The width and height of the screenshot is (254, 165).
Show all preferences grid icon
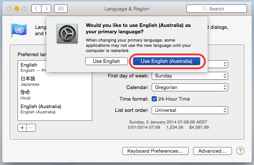[x=61, y=9]
